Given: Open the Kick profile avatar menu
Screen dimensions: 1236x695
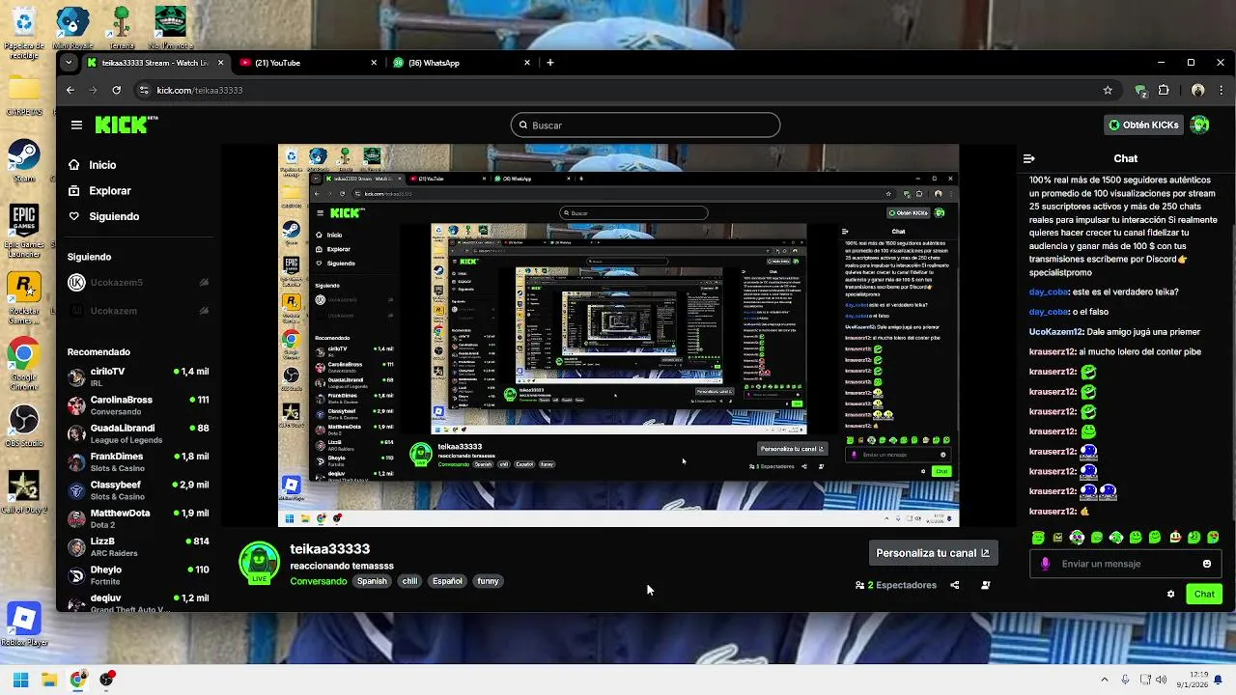Looking at the screenshot, I should pos(1199,125).
